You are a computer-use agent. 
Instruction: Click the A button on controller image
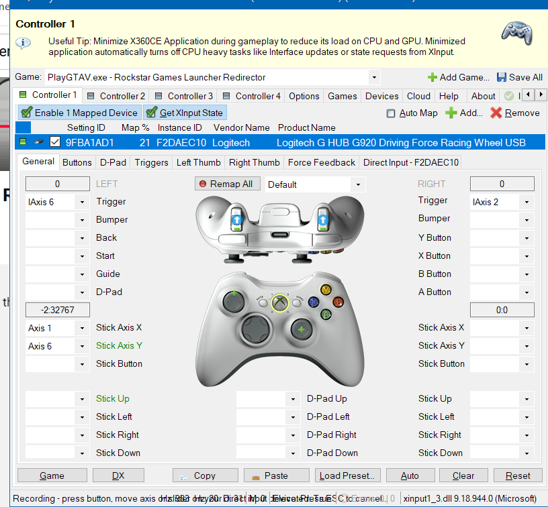[326, 315]
